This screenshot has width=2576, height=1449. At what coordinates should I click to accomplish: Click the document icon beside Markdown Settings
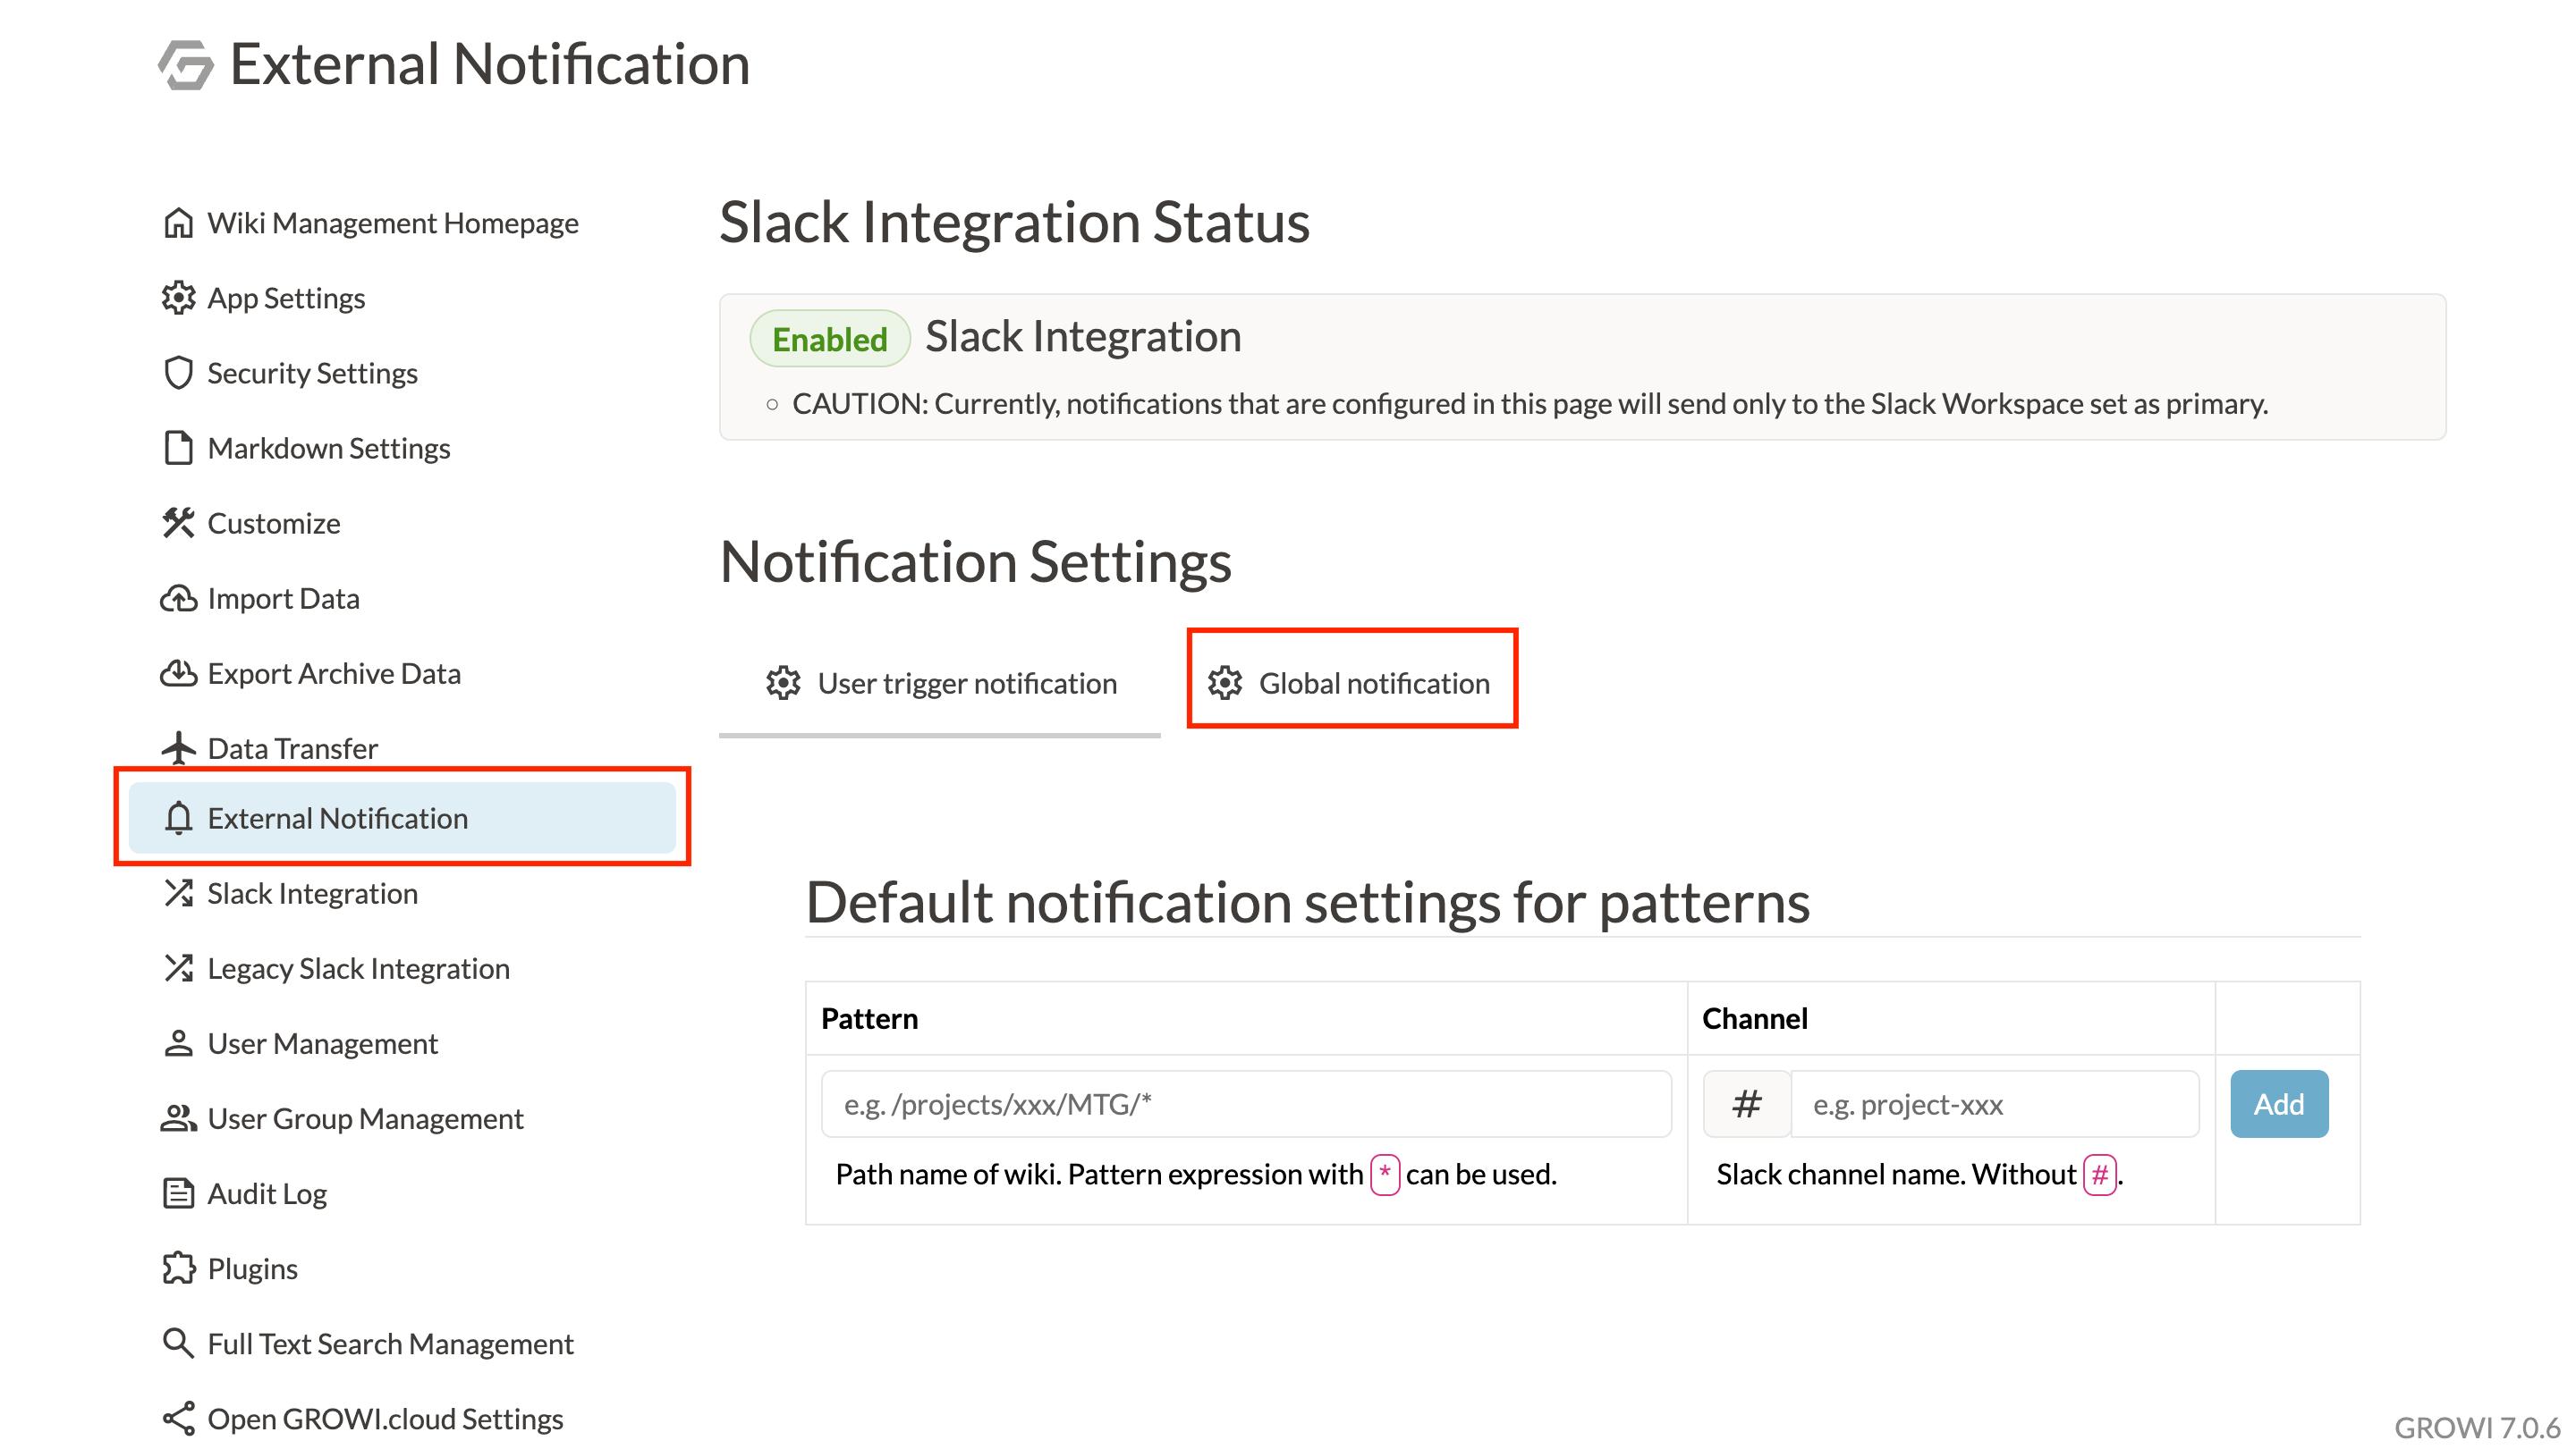[x=178, y=448]
